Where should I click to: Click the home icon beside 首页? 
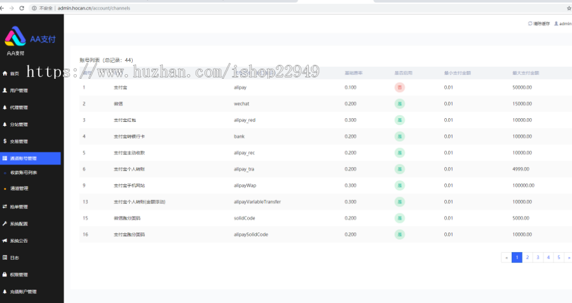tap(5, 74)
